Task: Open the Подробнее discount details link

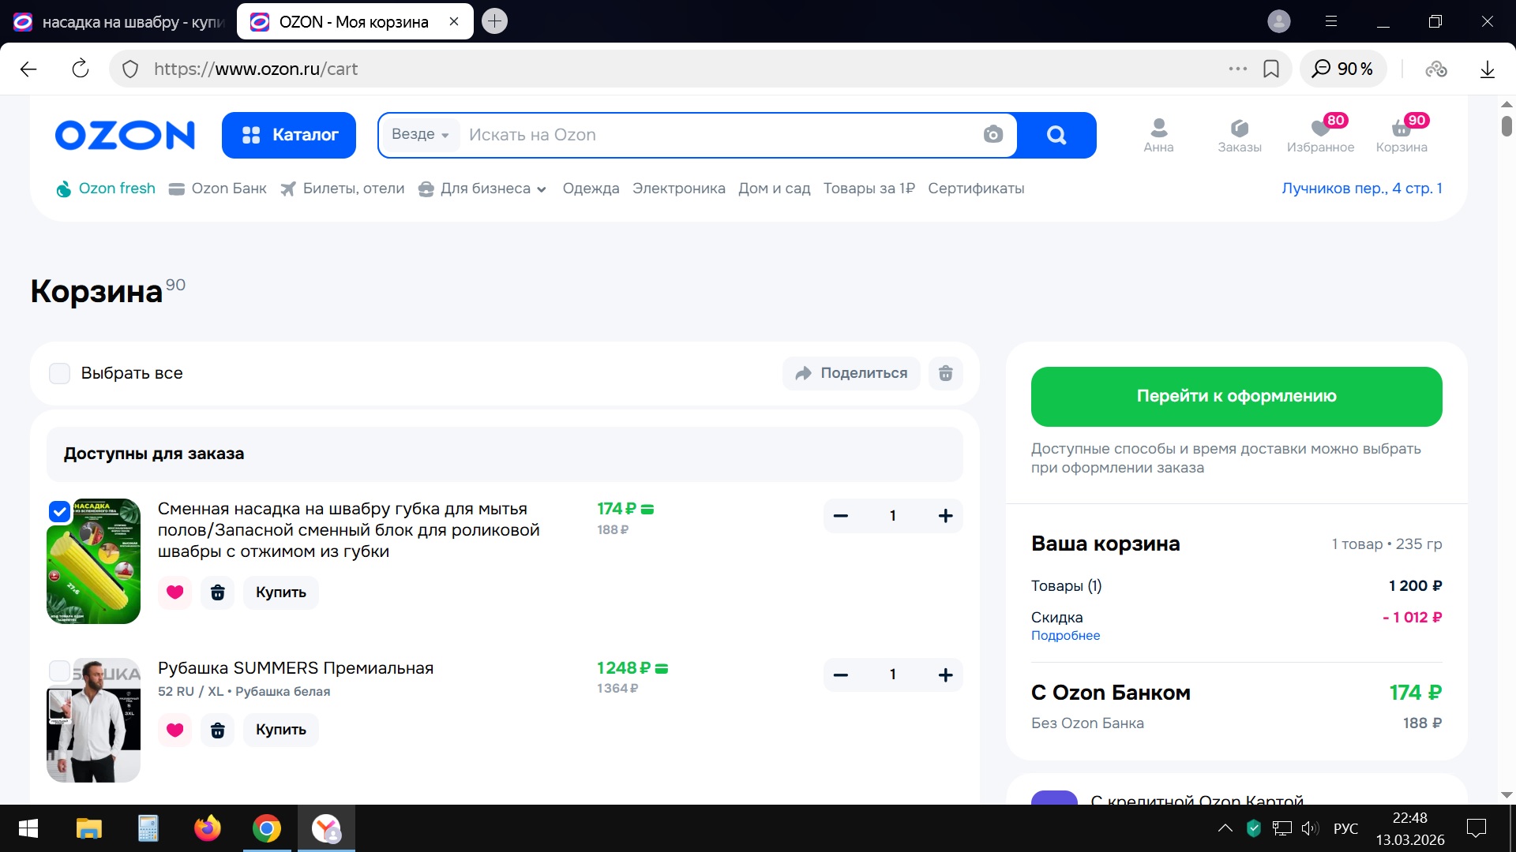Action: [x=1065, y=636]
